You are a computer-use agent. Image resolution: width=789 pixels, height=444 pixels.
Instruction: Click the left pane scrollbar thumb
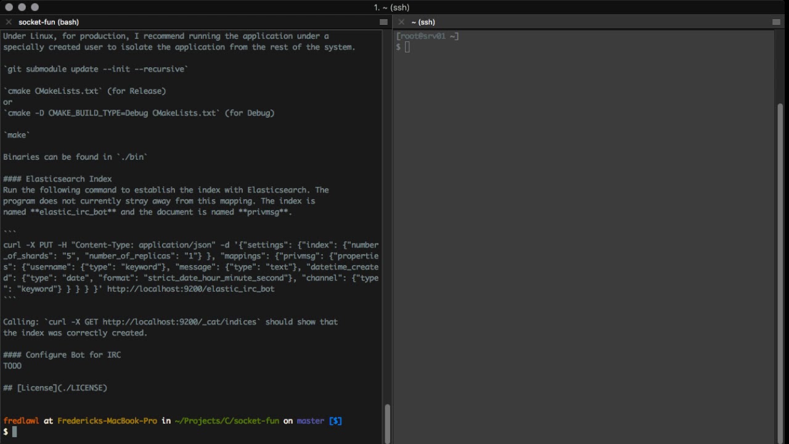pos(387,423)
